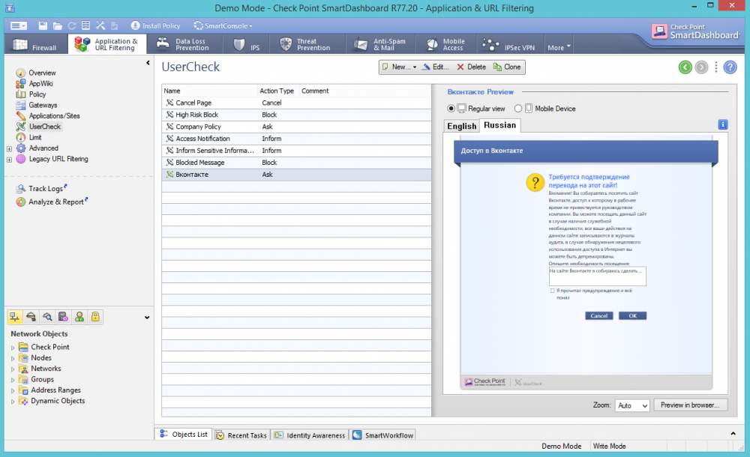This screenshot has height=457, width=750.
Task: Open AppWiki in the left sidebar
Action: (x=40, y=84)
